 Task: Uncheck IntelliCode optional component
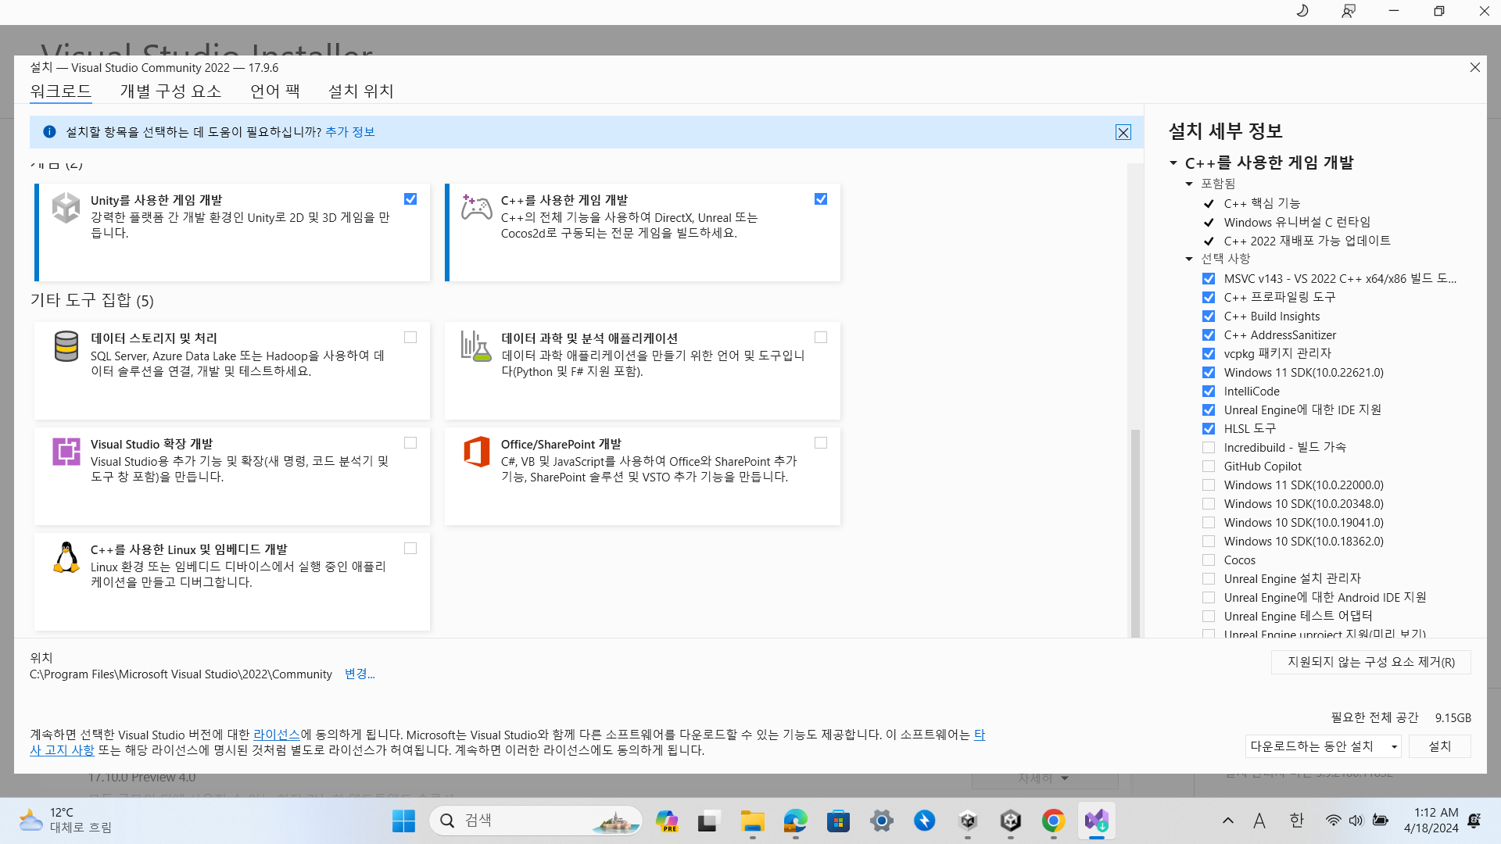(1209, 392)
